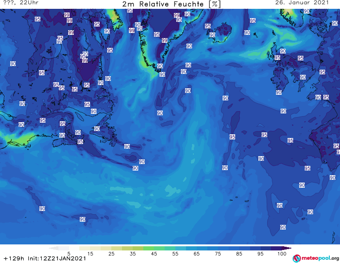Click the light green colorbar segment right of 45
The width and height of the screenshot is (340, 263).
(x=160, y=248)
